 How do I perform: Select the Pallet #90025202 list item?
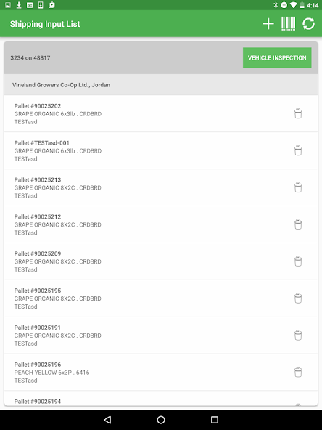click(x=161, y=113)
